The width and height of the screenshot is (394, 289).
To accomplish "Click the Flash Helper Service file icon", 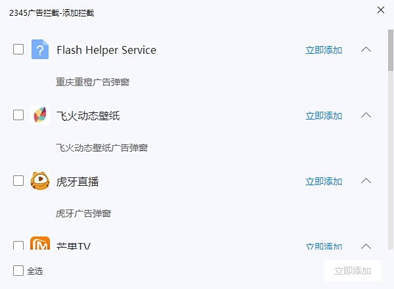I will [x=40, y=49].
